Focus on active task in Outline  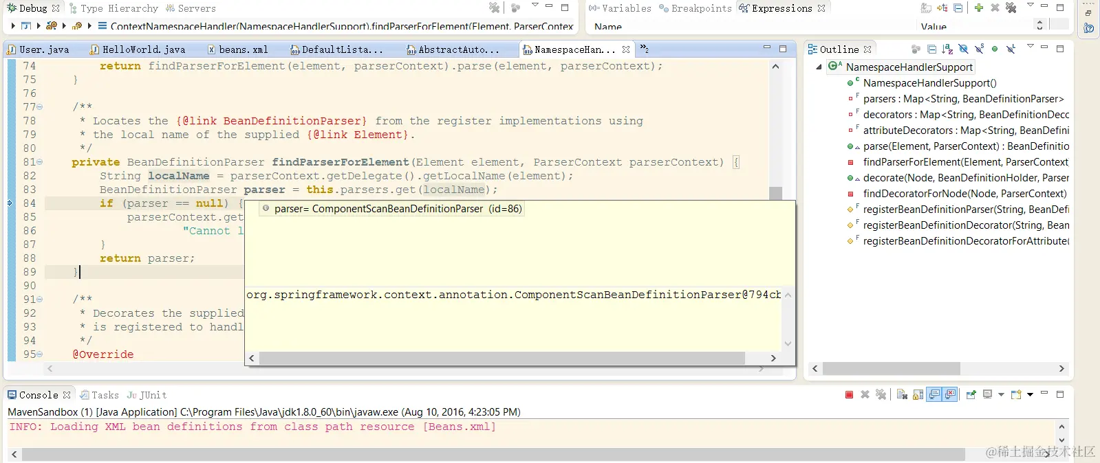[916, 49]
